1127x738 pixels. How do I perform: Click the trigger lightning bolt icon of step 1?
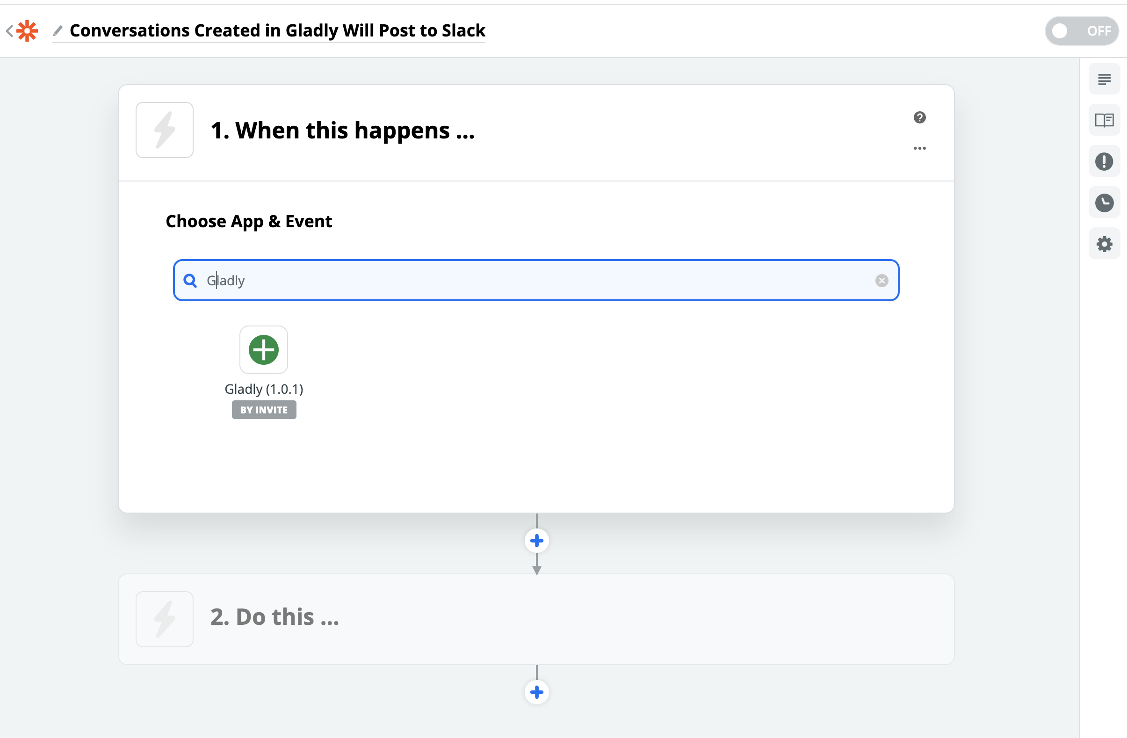(x=164, y=130)
